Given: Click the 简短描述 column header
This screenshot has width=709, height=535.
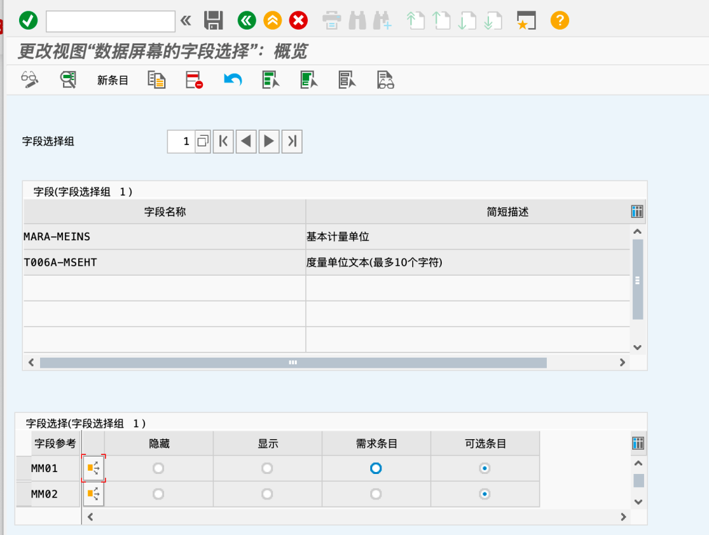Looking at the screenshot, I should pyautogui.click(x=507, y=211).
